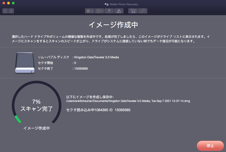Screen dimensions: 226x152
Task: Maximize the window with the green button
Action: tap(13, 3)
